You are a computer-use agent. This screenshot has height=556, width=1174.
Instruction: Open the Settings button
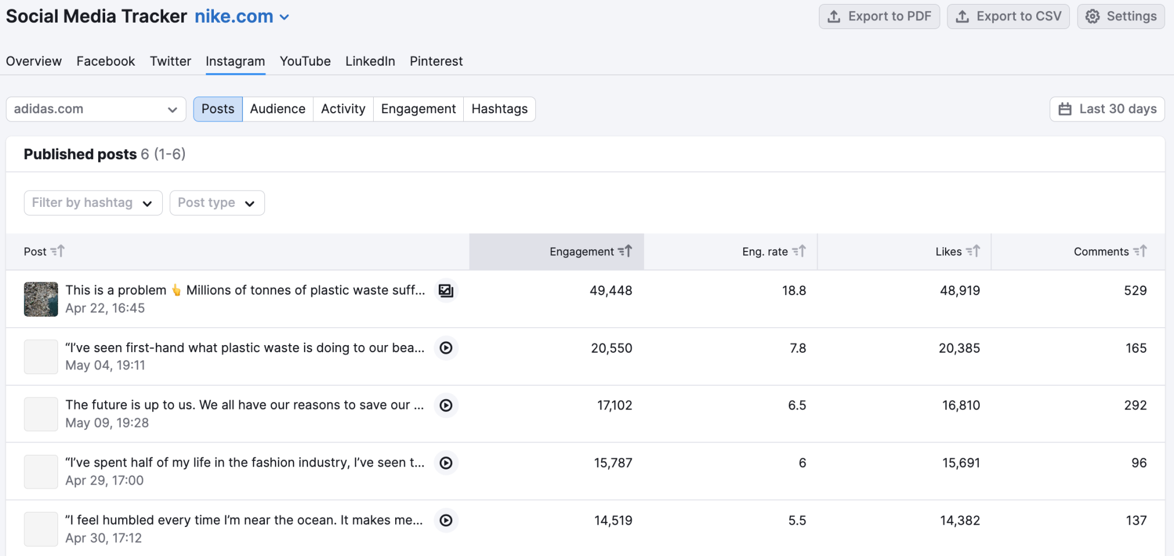pyautogui.click(x=1121, y=16)
